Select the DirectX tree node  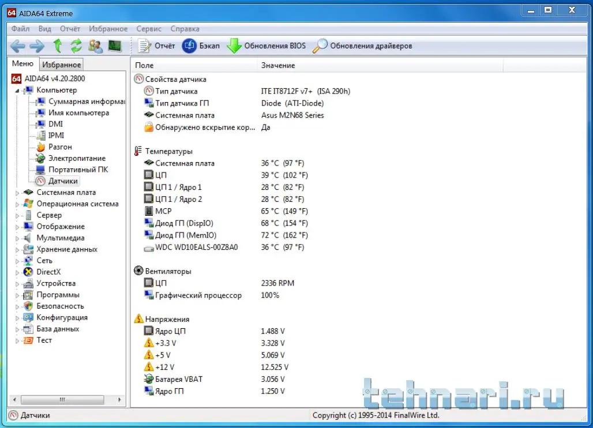point(48,272)
